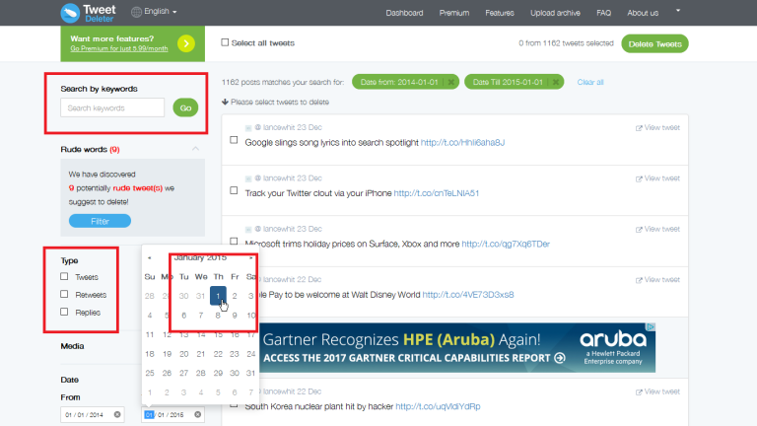
Task: Open the FAQ page
Action: coord(603,13)
